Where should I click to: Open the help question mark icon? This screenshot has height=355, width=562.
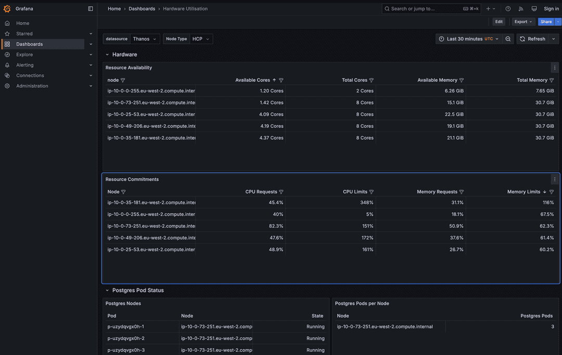click(507, 8)
